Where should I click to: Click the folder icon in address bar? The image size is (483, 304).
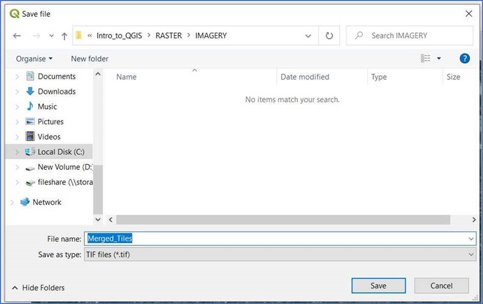tap(79, 35)
